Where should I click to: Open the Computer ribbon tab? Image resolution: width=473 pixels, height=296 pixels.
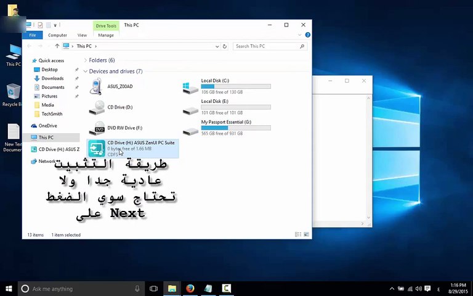pyautogui.click(x=57, y=35)
